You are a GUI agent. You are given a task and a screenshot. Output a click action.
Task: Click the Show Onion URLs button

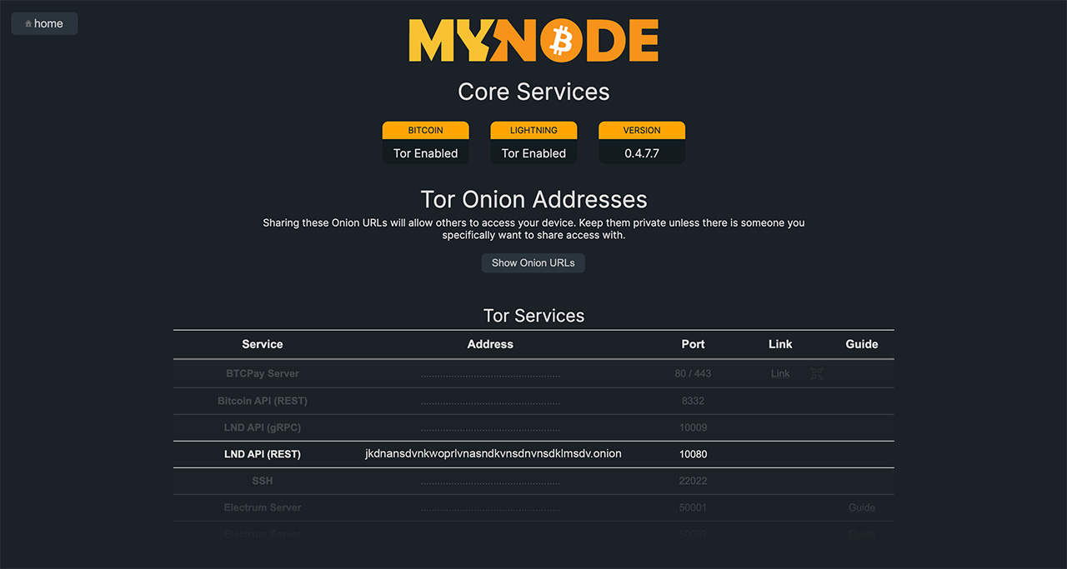[x=533, y=262]
